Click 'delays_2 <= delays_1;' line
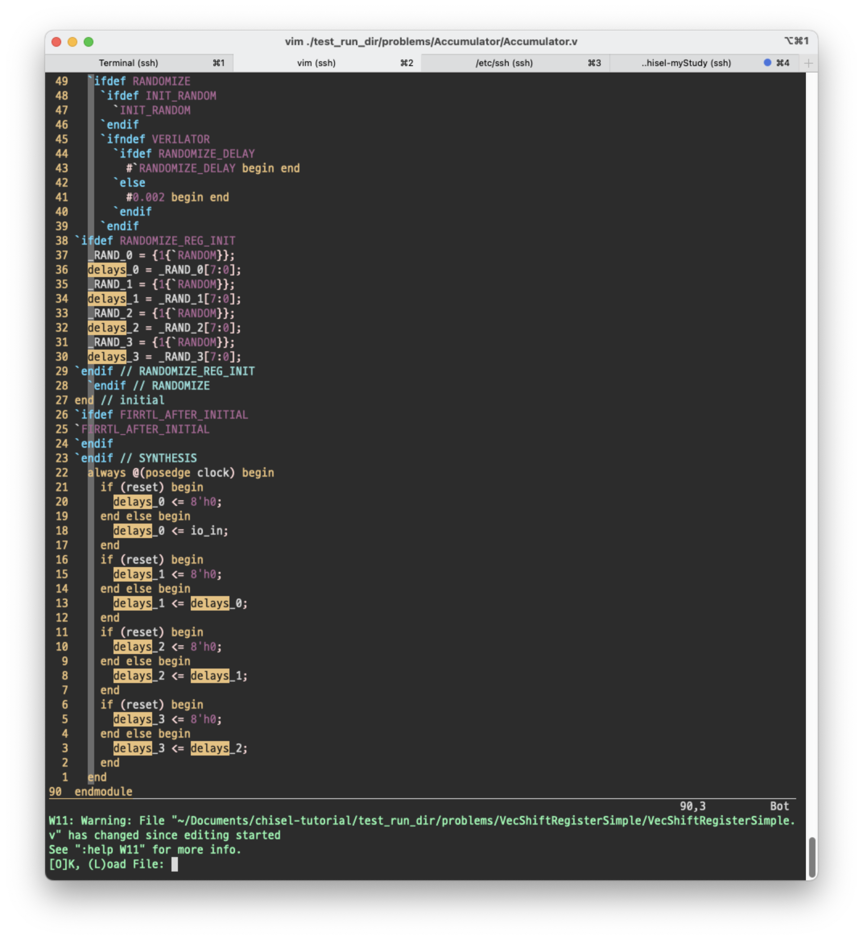863x940 pixels. [x=181, y=675]
